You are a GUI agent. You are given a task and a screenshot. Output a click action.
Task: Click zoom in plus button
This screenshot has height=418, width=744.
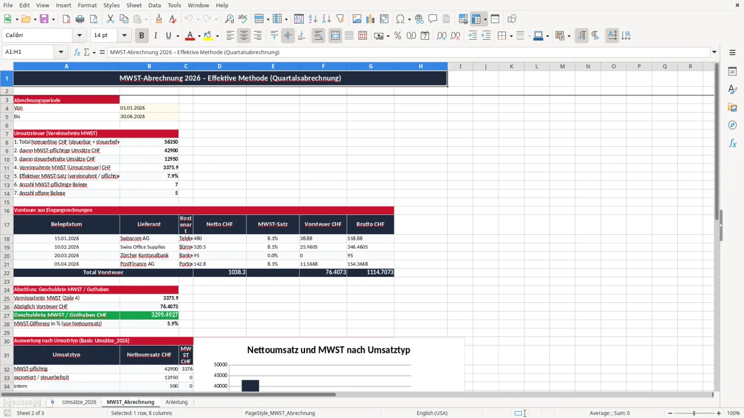click(719, 413)
